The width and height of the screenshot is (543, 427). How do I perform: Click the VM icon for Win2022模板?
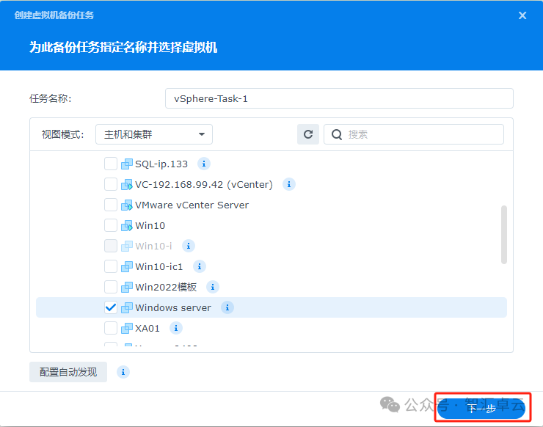pos(127,287)
